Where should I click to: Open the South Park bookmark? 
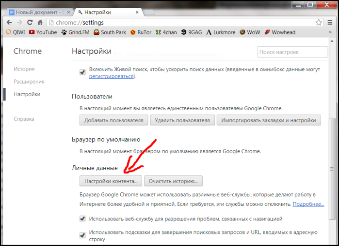click(110, 32)
